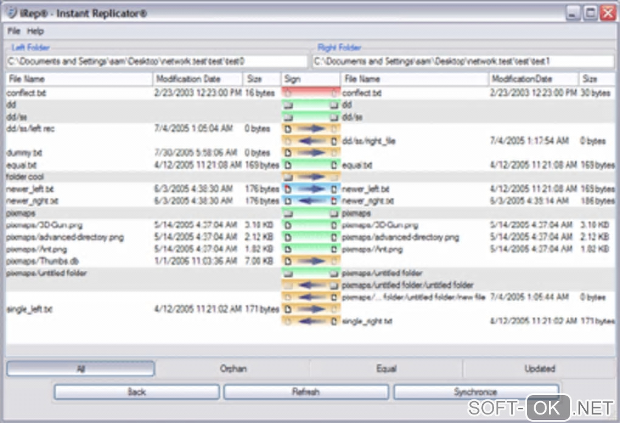Sort by left Size column header
This screenshot has height=423, width=620.
tap(262, 79)
